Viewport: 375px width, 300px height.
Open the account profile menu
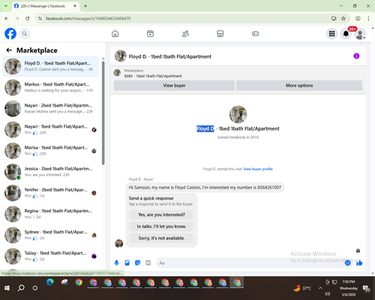(x=360, y=34)
